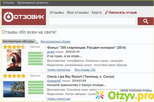The image size is (154, 102).
Task: Click the Отзовик logo
Action: click(24, 17)
